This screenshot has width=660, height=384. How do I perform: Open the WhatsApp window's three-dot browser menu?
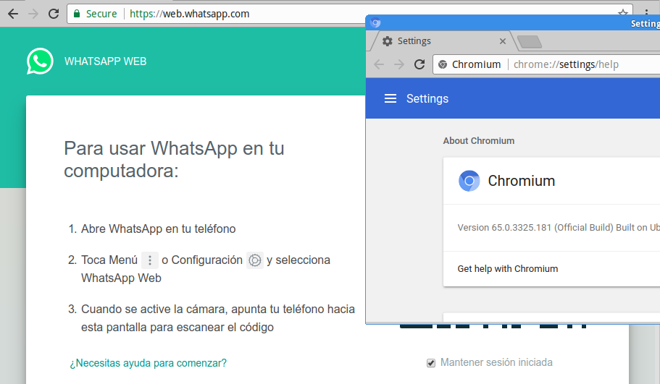coord(646,13)
